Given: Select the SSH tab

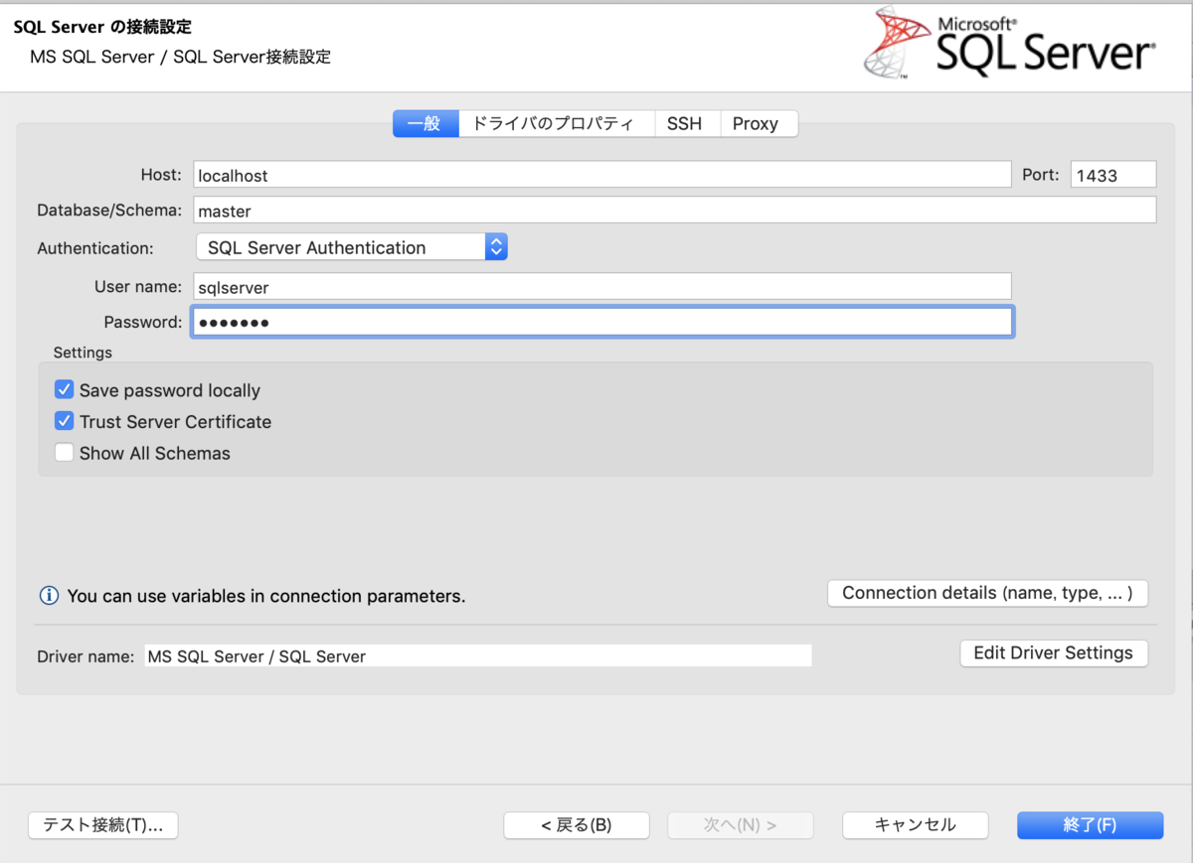Looking at the screenshot, I should pos(685,123).
